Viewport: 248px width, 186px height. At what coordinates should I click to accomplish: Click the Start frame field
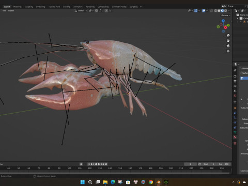[x=208, y=164]
